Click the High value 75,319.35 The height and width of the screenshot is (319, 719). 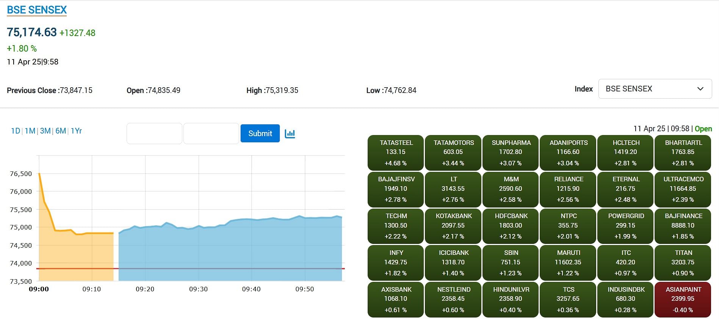pyautogui.click(x=282, y=90)
